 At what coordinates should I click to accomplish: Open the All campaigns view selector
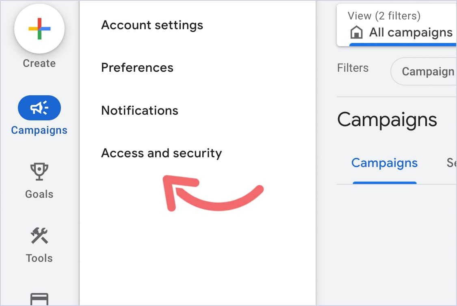(396, 26)
